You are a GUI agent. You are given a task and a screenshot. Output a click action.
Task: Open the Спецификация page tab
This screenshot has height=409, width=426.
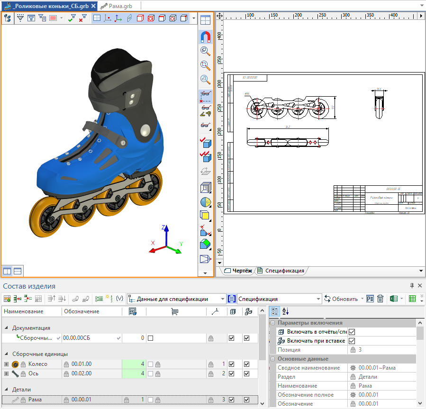tap(284, 271)
